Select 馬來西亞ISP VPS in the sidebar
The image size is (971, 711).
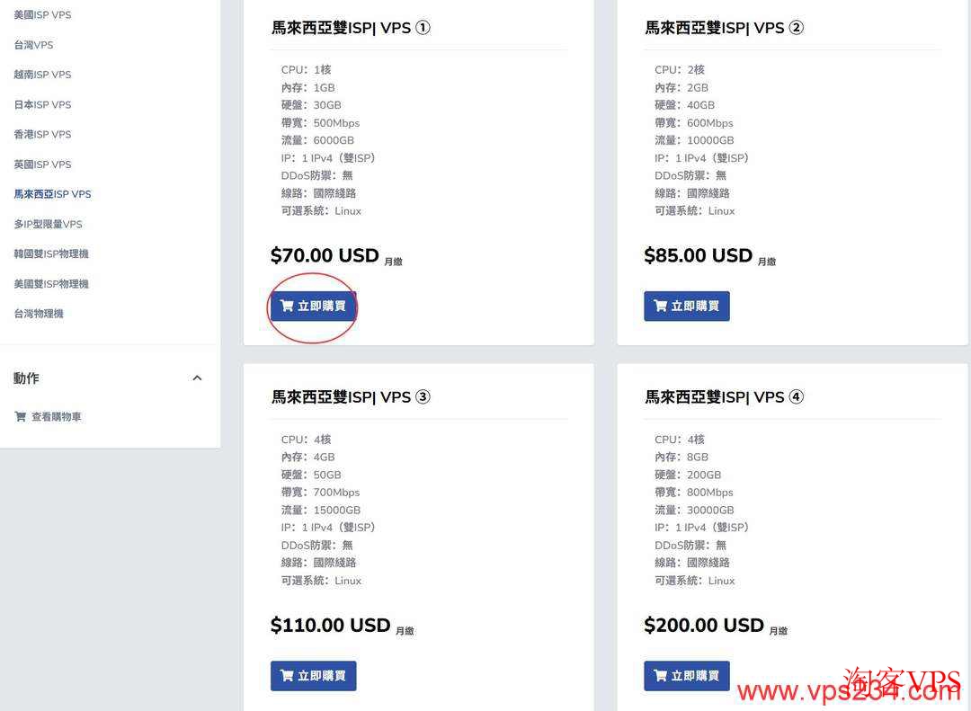52,193
